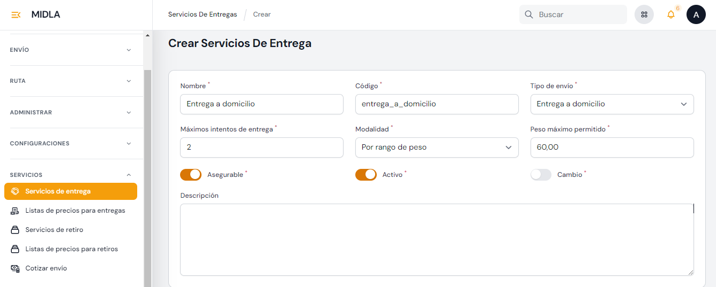716x287 pixels.
Task: Click the Máximos intentos de entrega field
Action: [x=262, y=148]
